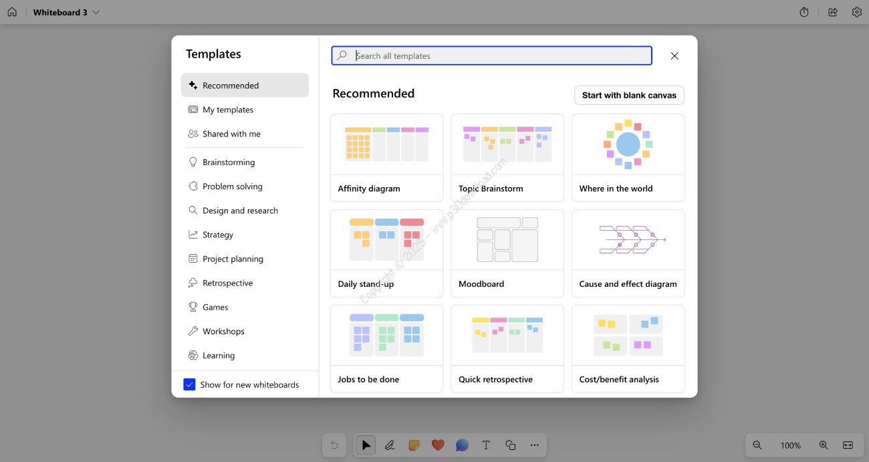Click the Share icon in top bar

pos(832,12)
